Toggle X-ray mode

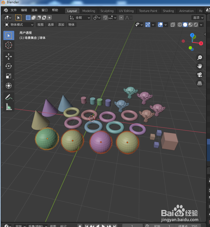(173, 25)
